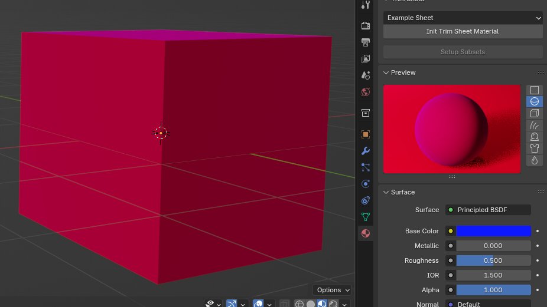Open the gizmo settings dropdown arrow
The image size is (547, 307).
click(x=243, y=304)
